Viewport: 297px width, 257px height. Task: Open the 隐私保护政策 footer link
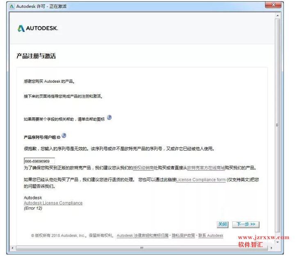[x=183, y=236]
